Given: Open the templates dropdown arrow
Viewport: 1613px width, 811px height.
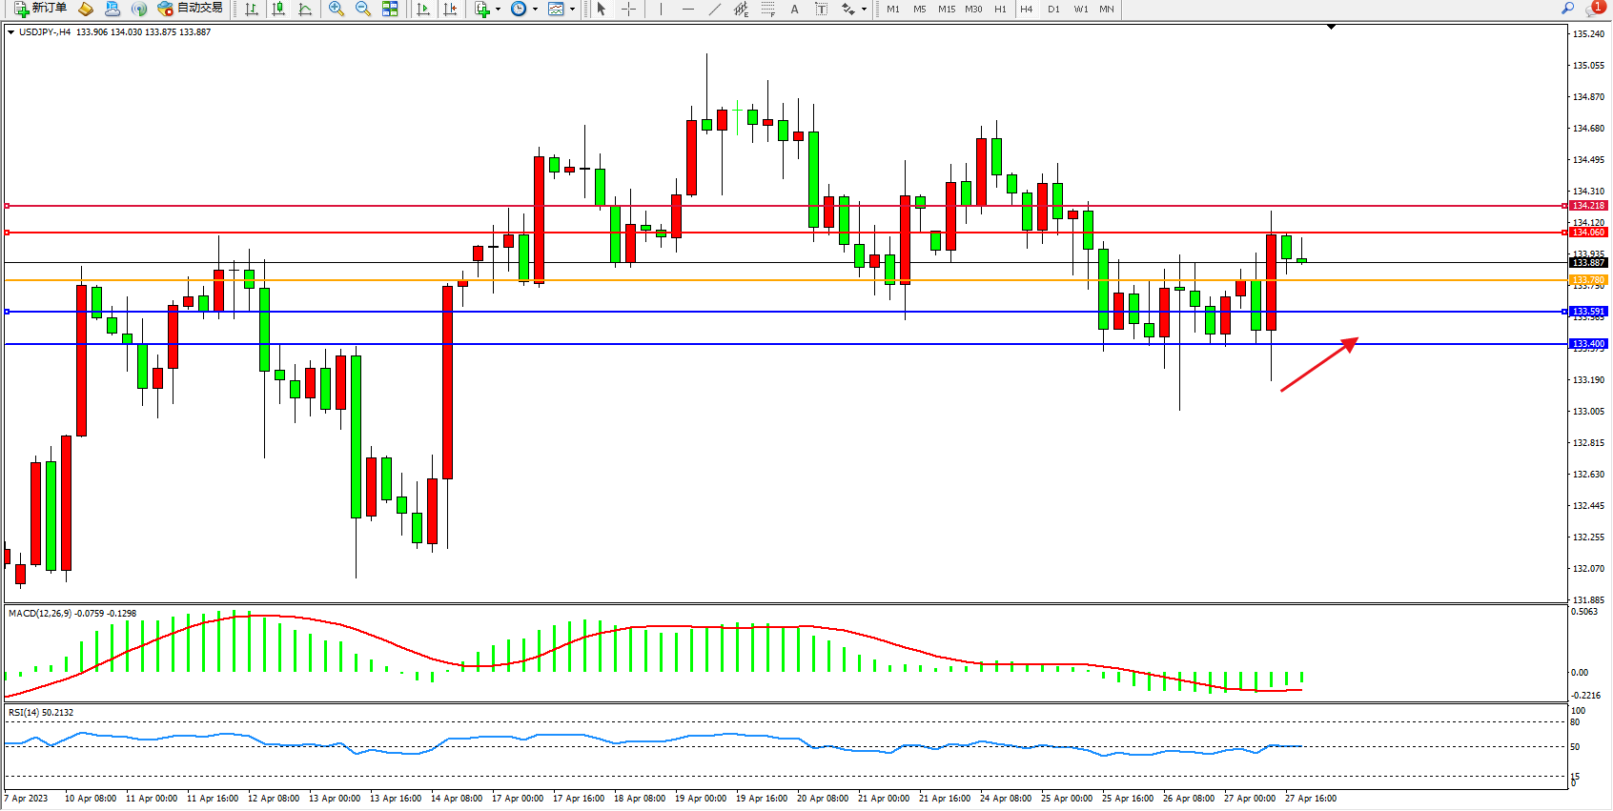Looking at the screenshot, I should [x=572, y=10].
